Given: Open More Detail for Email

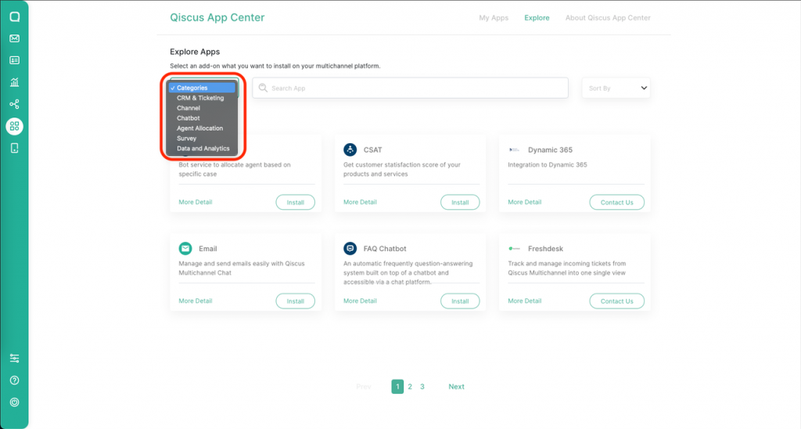Looking at the screenshot, I should (x=195, y=301).
